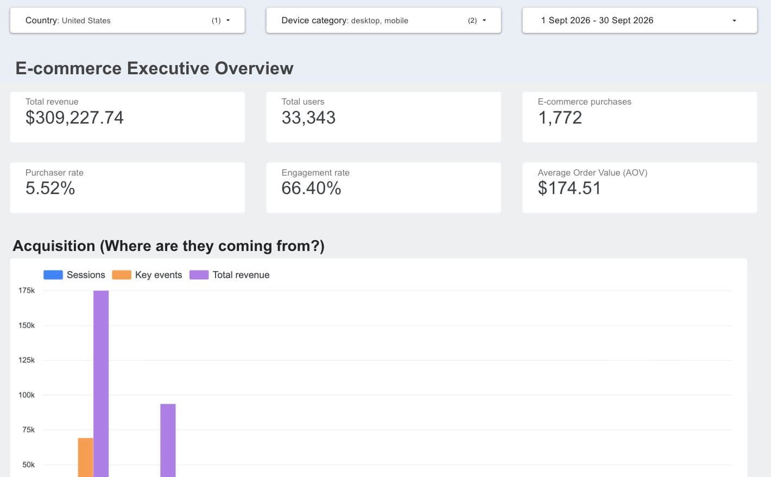Click the tallest purple revenue bar

tap(101, 384)
